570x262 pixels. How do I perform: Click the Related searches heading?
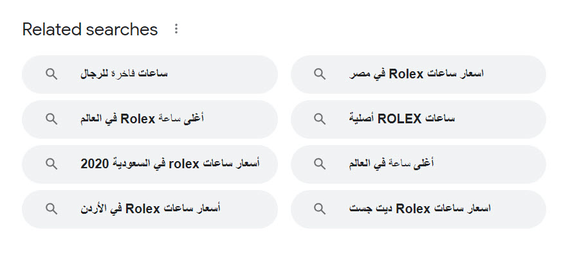pos(90,29)
